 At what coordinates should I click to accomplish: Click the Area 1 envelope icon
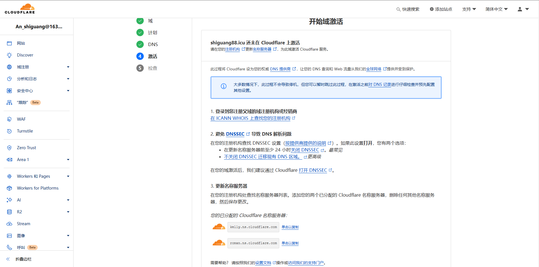point(9,160)
